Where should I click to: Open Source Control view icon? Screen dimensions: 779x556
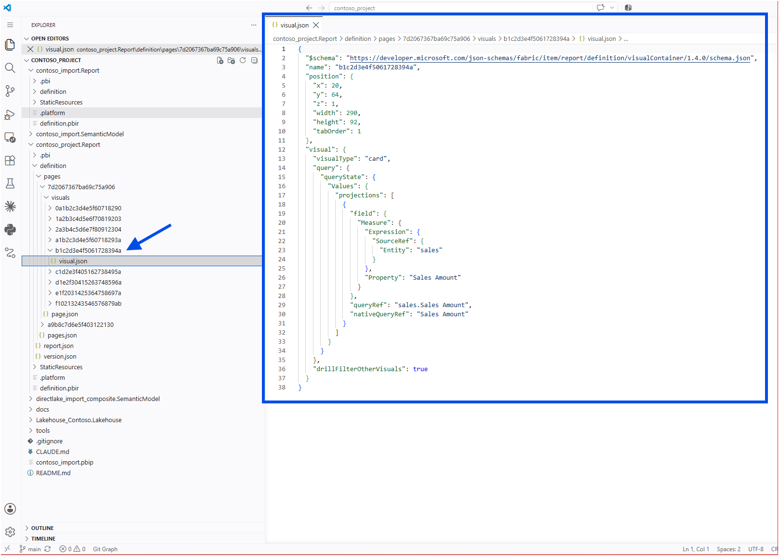(x=10, y=91)
